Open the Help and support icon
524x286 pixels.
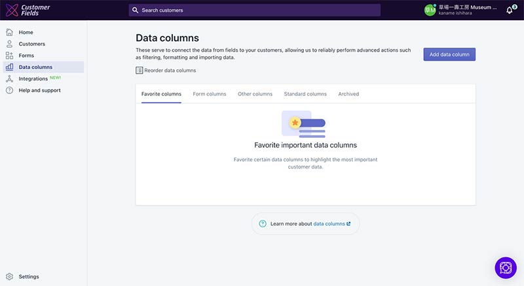(x=9, y=91)
